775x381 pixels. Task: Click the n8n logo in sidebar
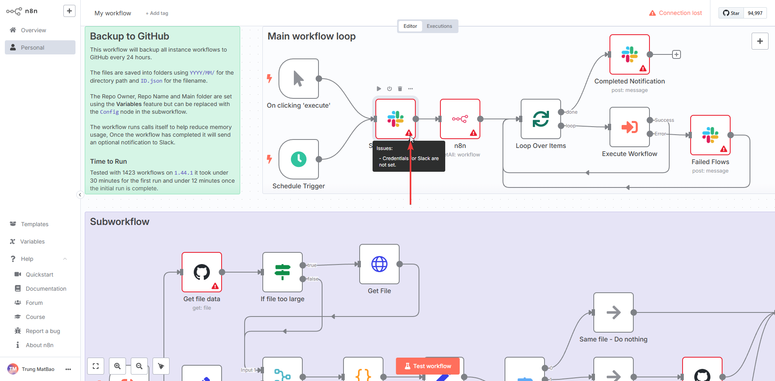[22, 11]
